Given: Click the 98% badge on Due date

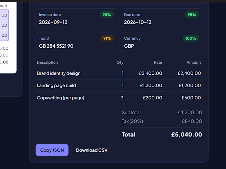Looking at the screenshot, I should click(192, 15).
